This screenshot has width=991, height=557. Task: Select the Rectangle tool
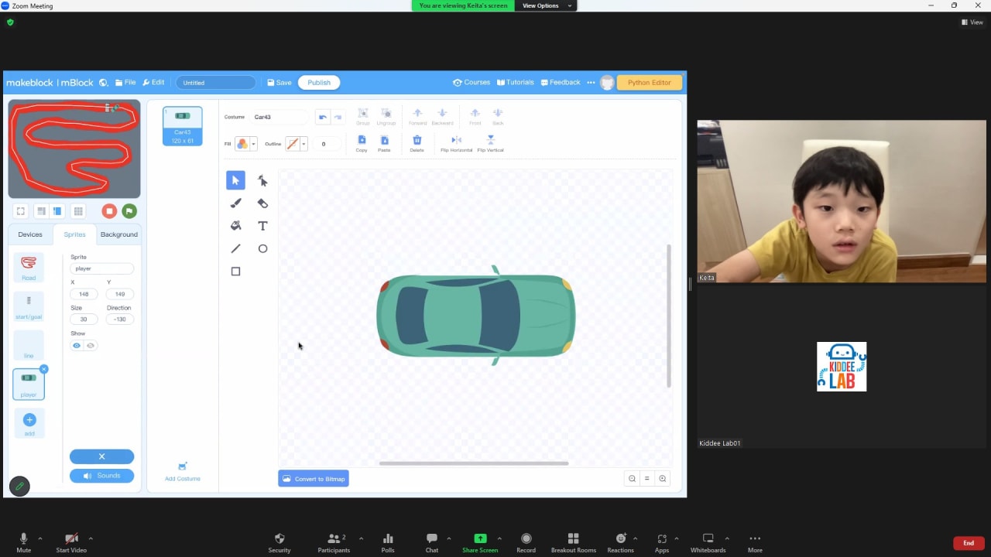(235, 272)
